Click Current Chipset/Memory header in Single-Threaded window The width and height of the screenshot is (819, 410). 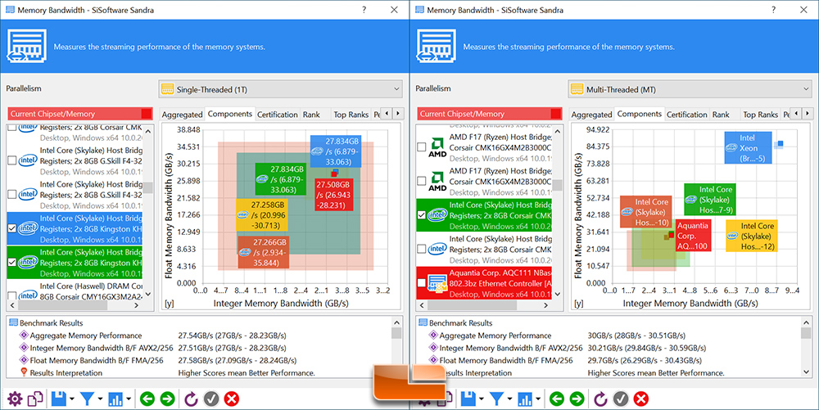click(x=80, y=114)
